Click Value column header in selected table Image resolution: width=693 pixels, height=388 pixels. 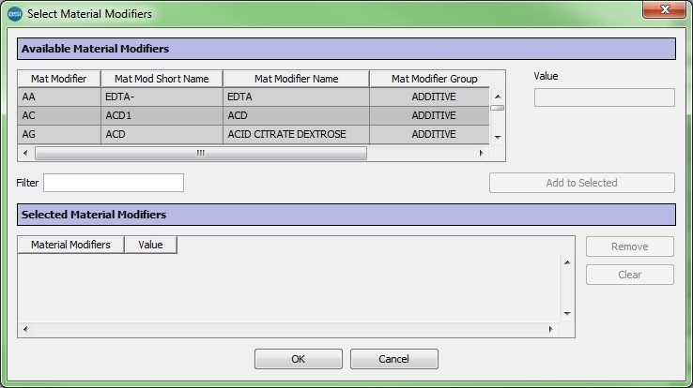click(150, 245)
